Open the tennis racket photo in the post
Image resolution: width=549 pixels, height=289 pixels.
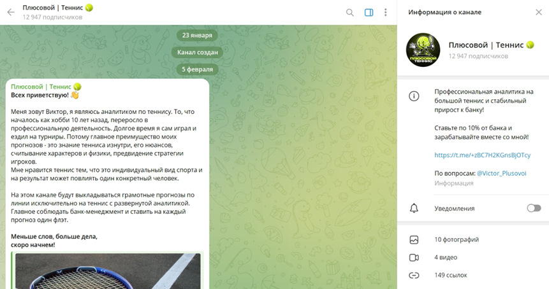(x=108, y=271)
